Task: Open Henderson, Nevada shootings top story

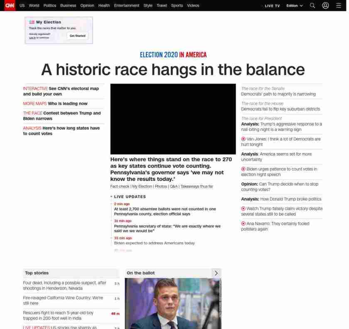Action: coord(64,285)
